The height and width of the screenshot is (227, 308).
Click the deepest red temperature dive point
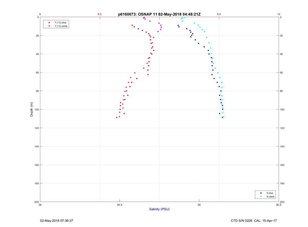tap(117, 117)
